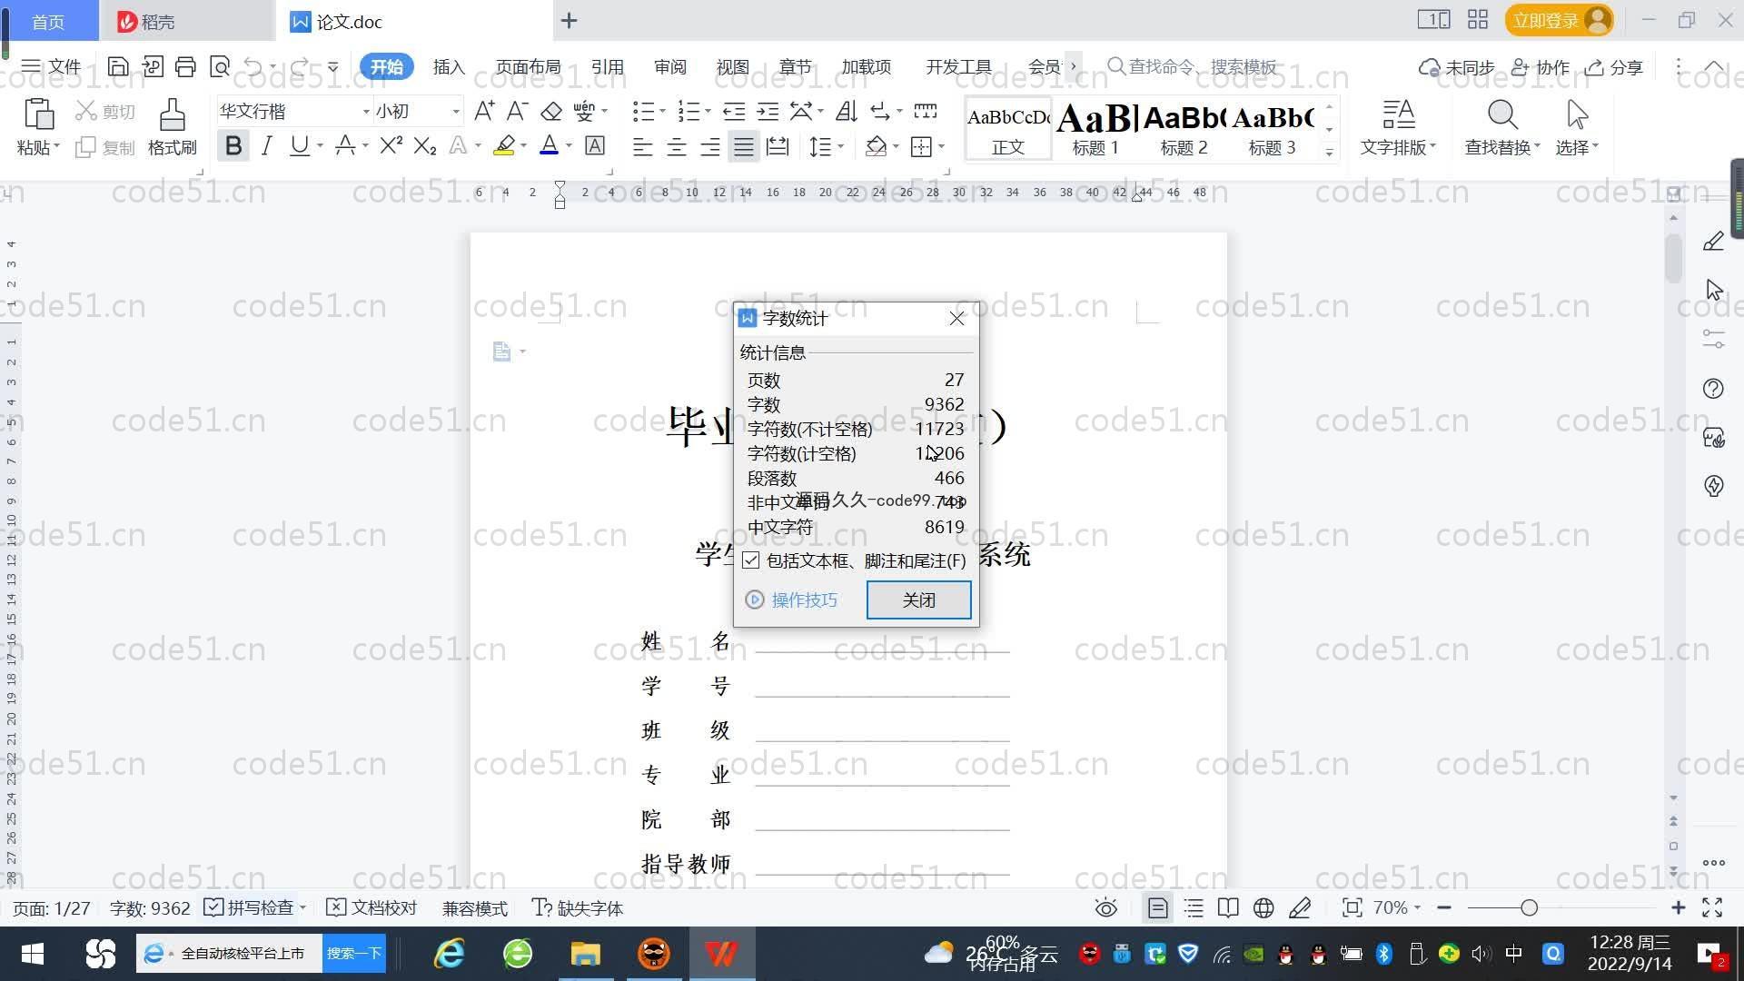Open Find and Replace magnifier
The image size is (1744, 981).
coord(1502,114)
